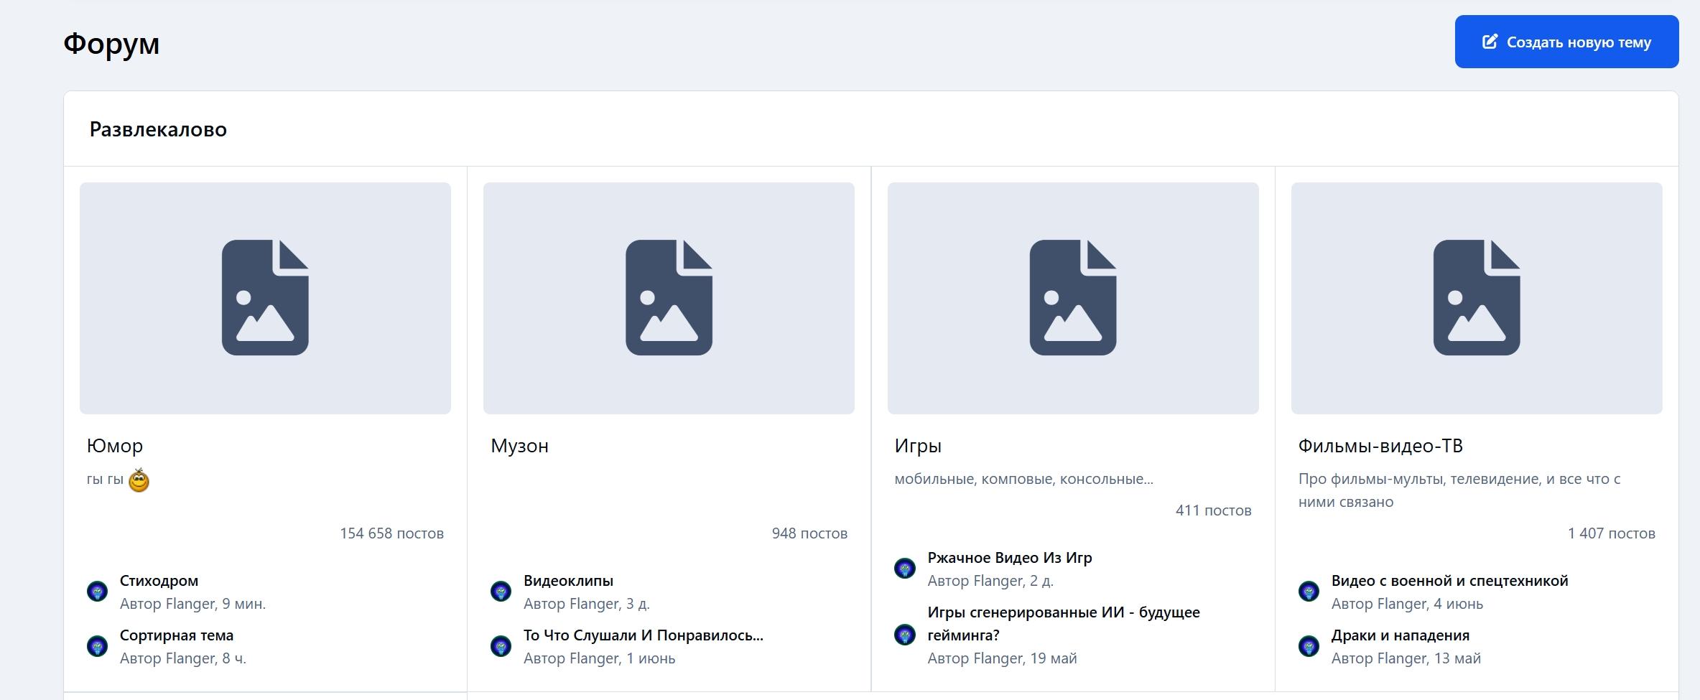Screen dimensions: 1700x700
Task: Click the avatar icon next to Видеоклипы
Action: [x=501, y=592]
